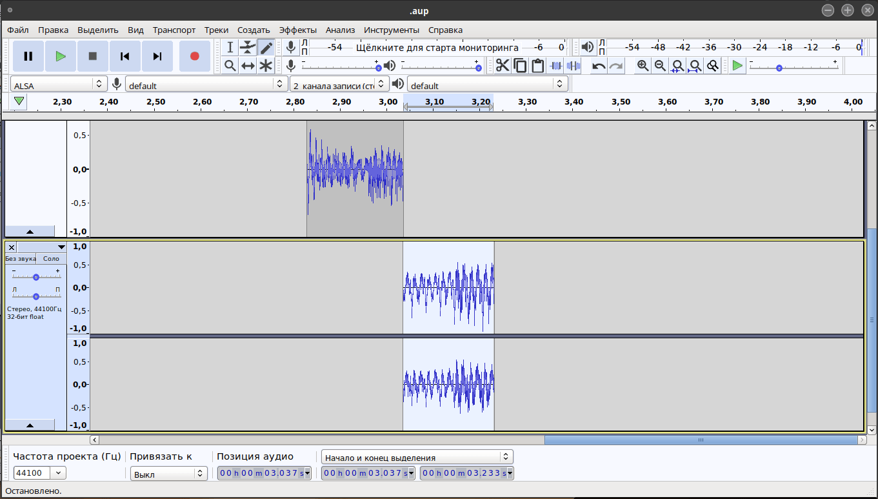The image size is (878, 499).
Task: Click the 'Позиция аудио' time field
Action: 264,473
